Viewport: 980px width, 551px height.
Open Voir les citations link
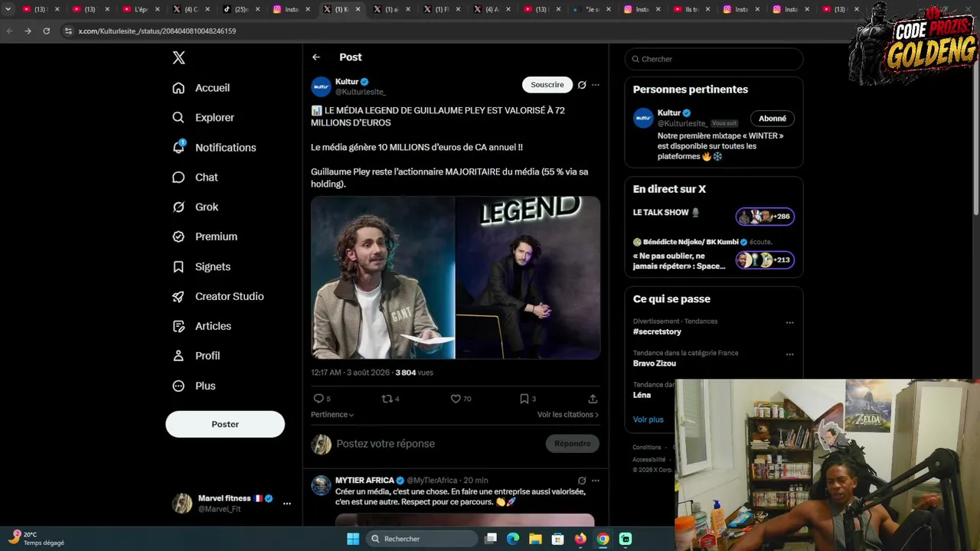[x=568, y=415]
